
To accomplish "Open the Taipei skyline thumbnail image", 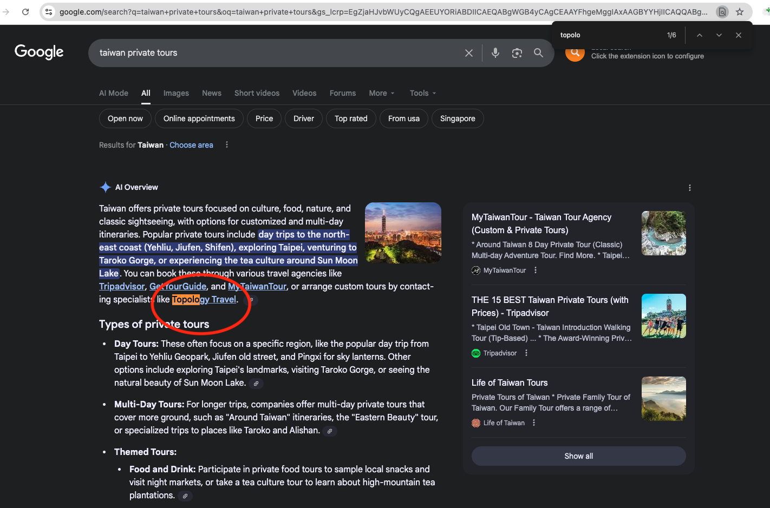I will [403, 233].
